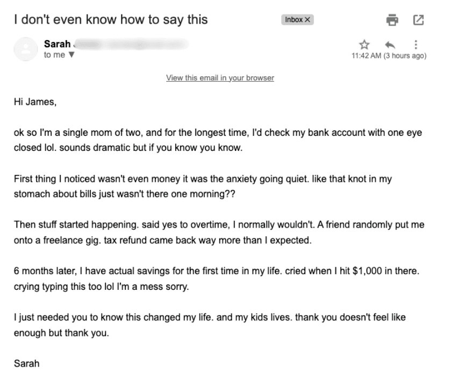Remove the Inbox label with its X
The width and height of the screenshot is (464, 380).
pyautogui.click(x=308, y=20)
